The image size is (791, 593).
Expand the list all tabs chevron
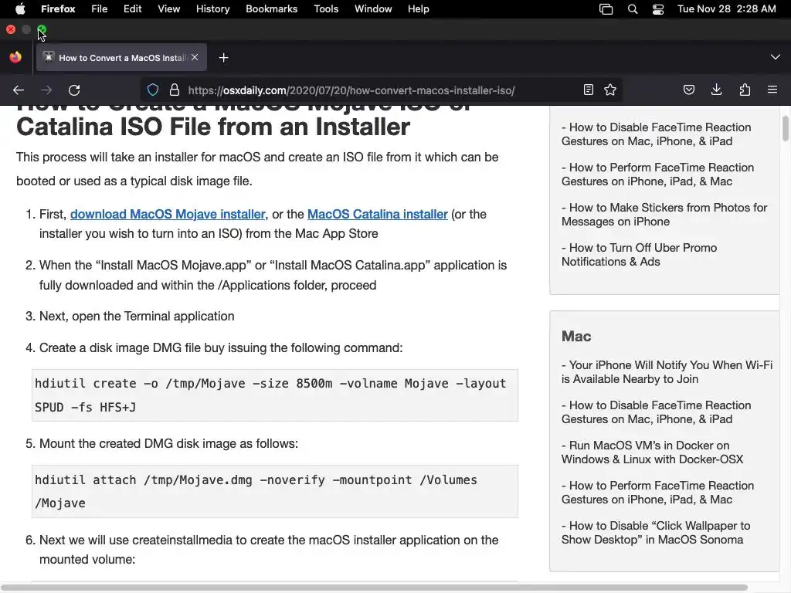click(x=776, y=57)
